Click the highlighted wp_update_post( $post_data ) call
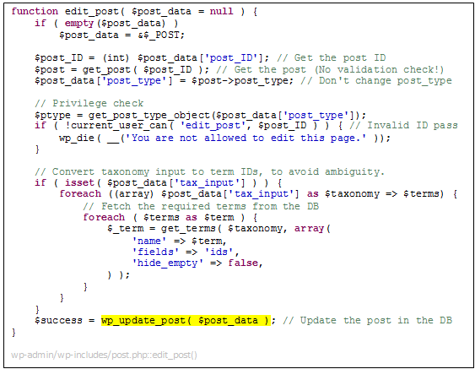Viewport: 475px width, 369px height. pos(186,321)
